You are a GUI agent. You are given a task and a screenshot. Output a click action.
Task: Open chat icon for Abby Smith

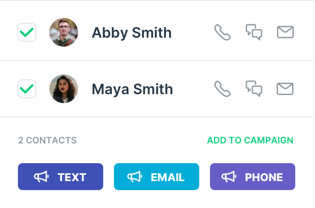point(254,32)
